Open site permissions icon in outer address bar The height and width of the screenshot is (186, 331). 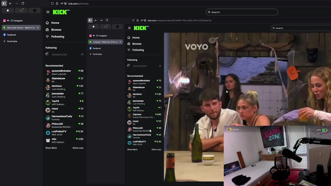(62, 4)
